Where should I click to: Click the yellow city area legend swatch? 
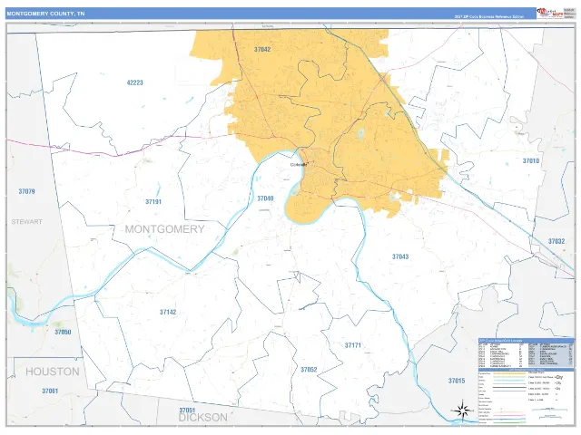click(x=509, y=373)
